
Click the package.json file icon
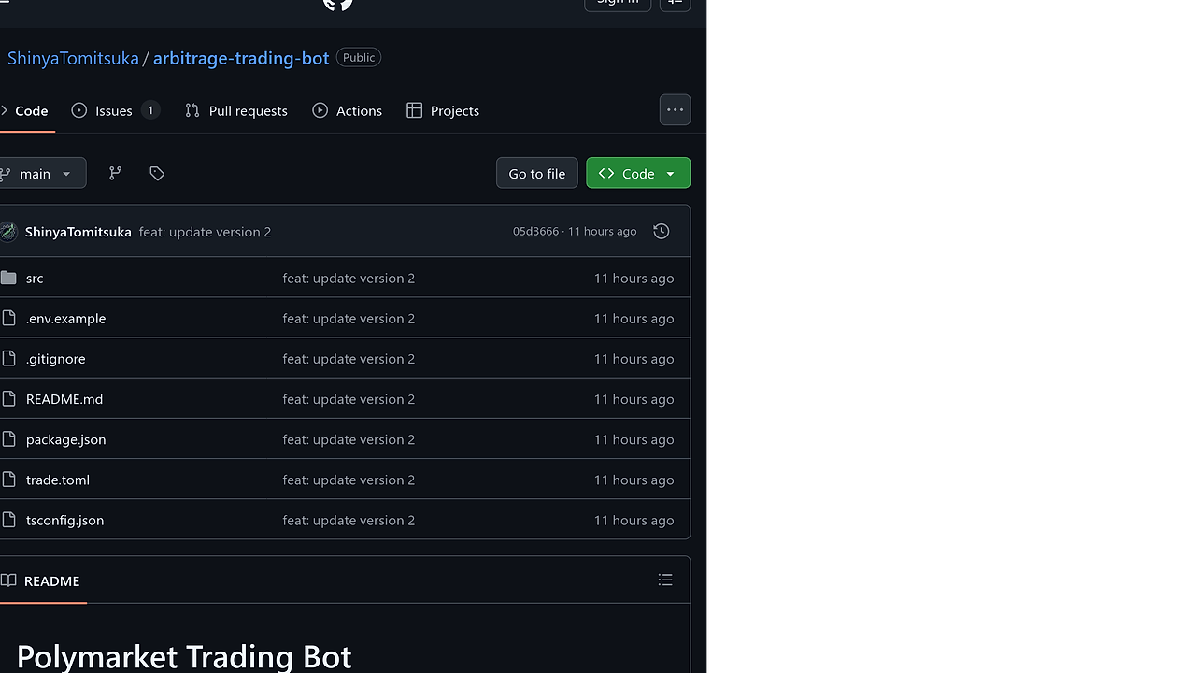coord(8,439)
